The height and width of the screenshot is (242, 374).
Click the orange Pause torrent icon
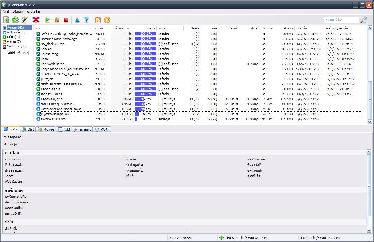[x=57, y=20]
